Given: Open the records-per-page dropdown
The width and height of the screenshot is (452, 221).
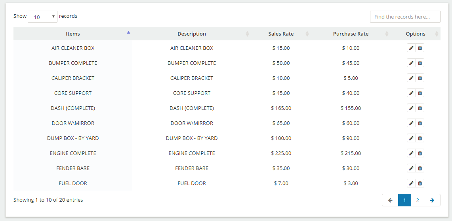Looking at the screenshot, I should [42, 17].
